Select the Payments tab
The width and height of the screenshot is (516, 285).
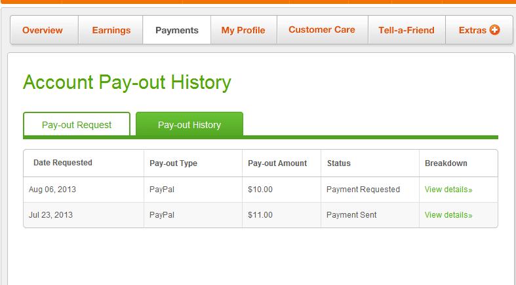[176, 30]
